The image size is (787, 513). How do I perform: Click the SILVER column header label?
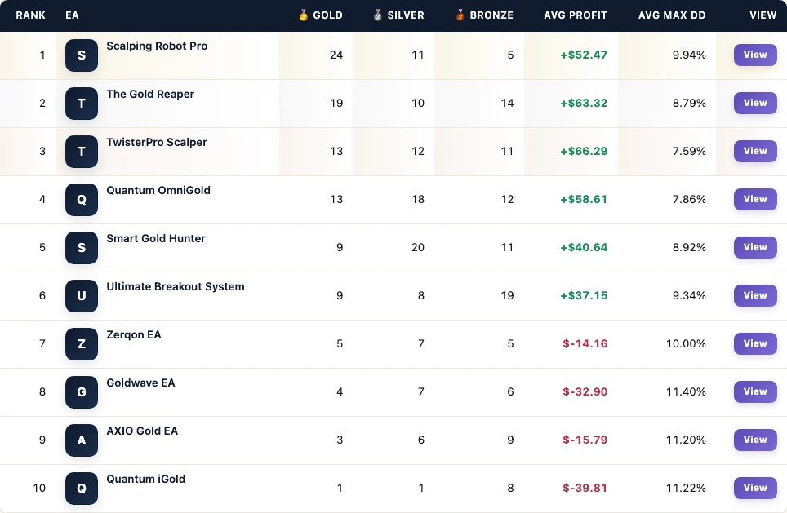click(x=406, y=15)
